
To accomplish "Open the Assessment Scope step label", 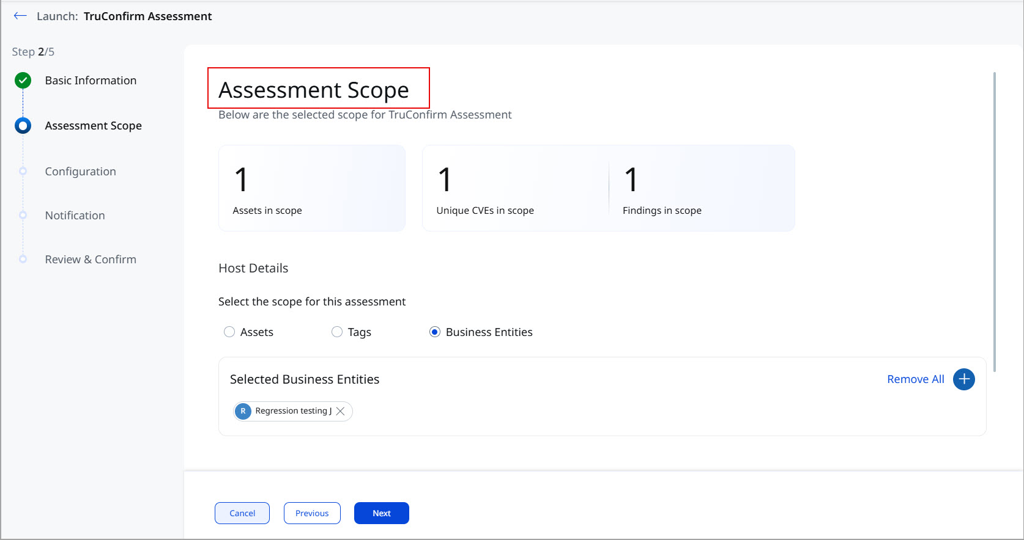I will click(x=93, y=126).
